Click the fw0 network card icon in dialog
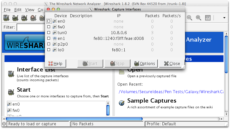The image size is (230, 129). 55,27
